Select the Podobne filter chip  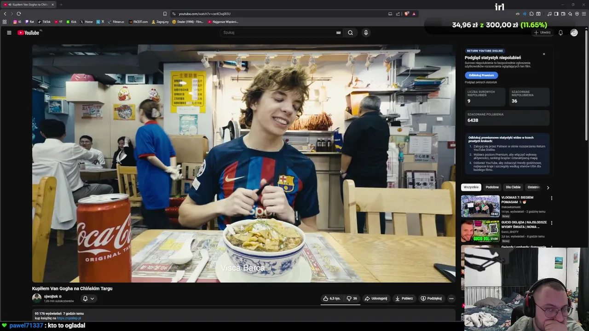coord(492,187)
